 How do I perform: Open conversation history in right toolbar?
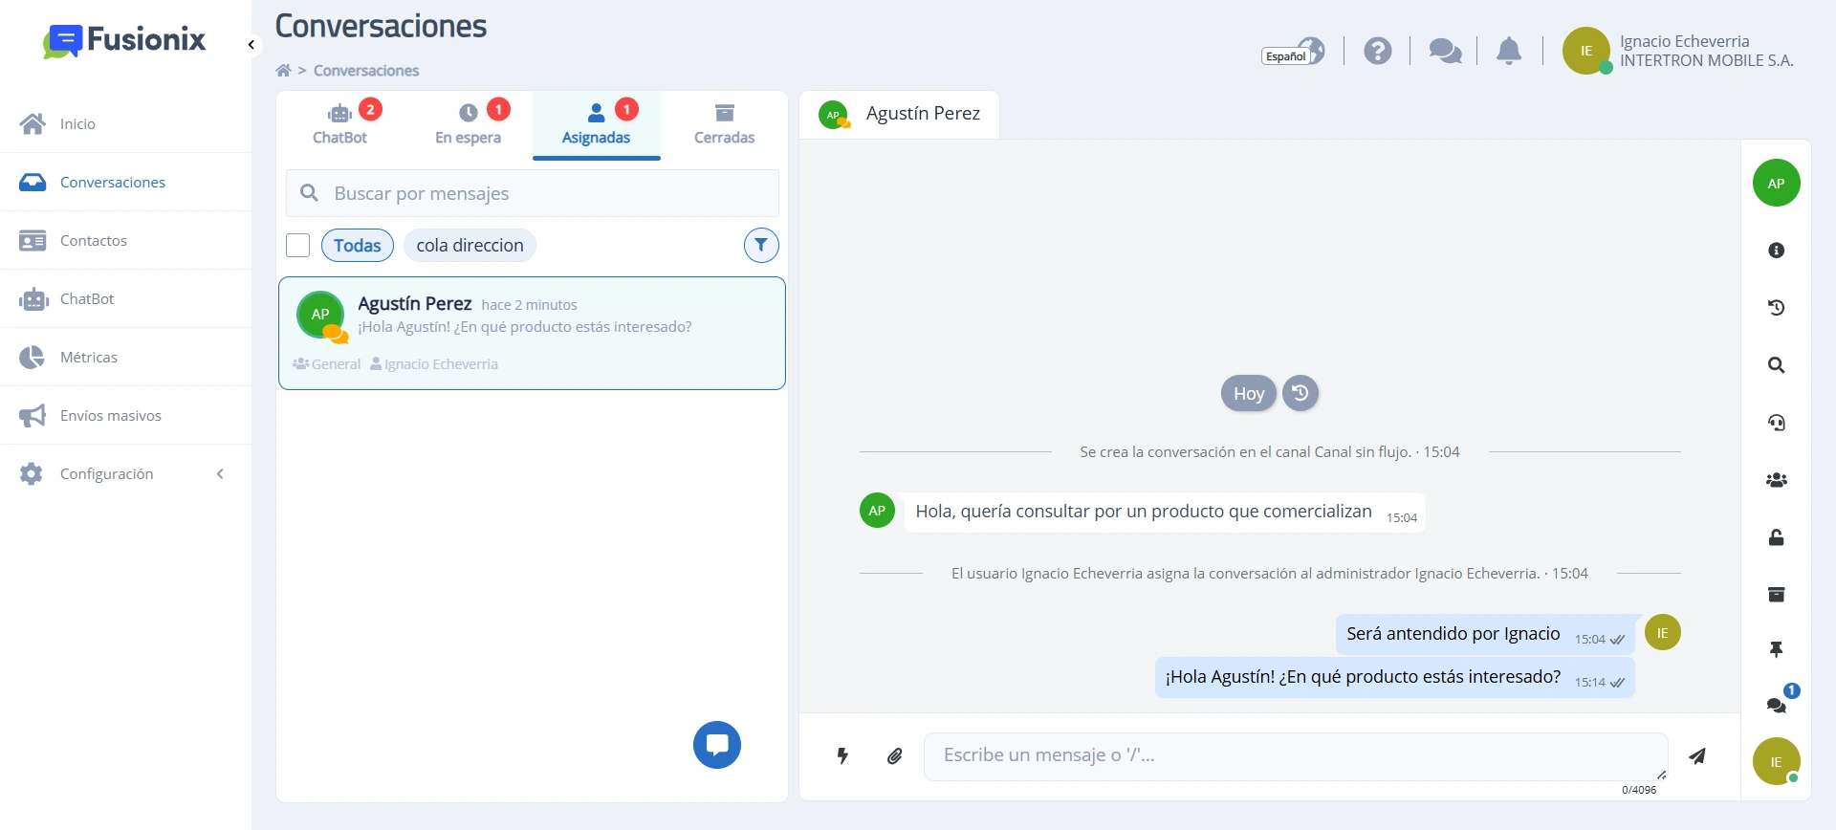pyautogui.click(x=1777, y=308)
